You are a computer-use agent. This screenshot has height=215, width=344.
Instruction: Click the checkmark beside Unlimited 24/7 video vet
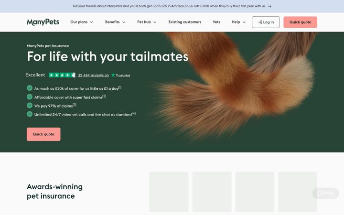click(x=30, y=114)
